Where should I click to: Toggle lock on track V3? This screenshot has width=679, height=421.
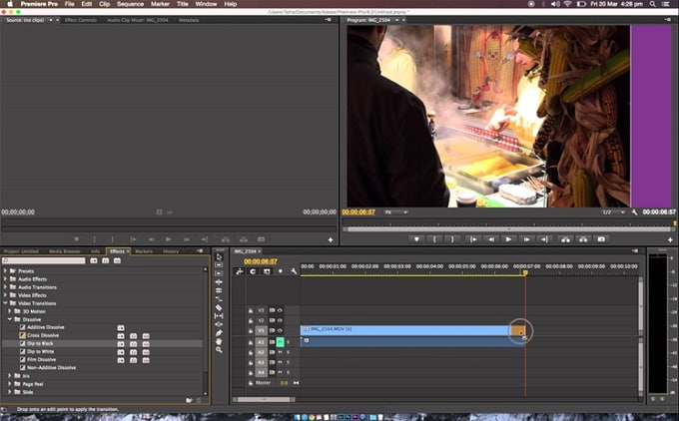pyautogui.click(x=251, y=310)
